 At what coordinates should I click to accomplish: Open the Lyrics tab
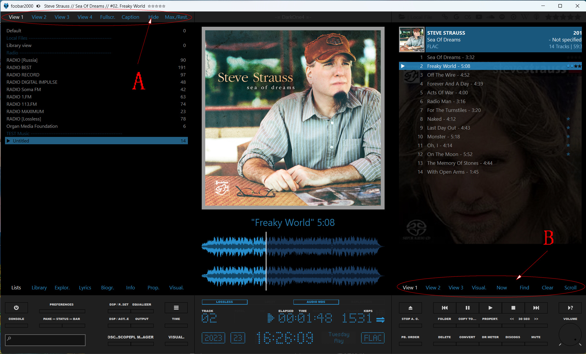point(85,288)
